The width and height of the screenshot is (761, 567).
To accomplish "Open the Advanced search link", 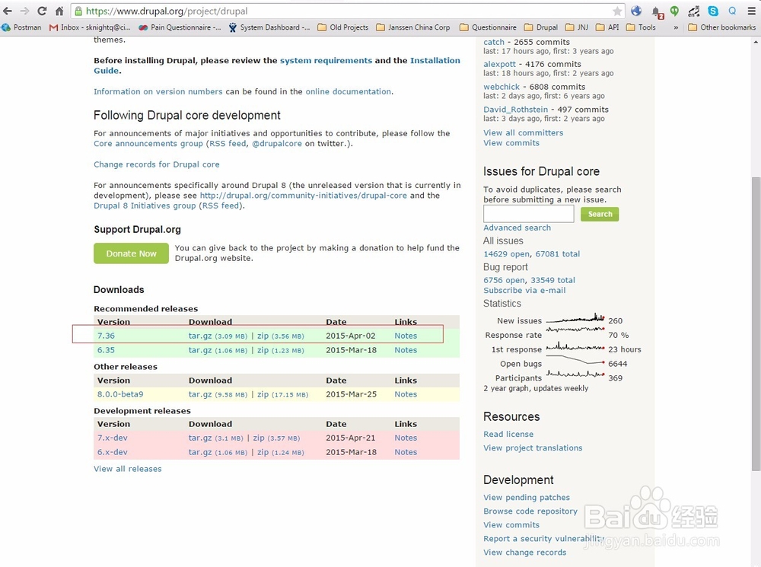I will pyautogui.click(x=517, y=228).
